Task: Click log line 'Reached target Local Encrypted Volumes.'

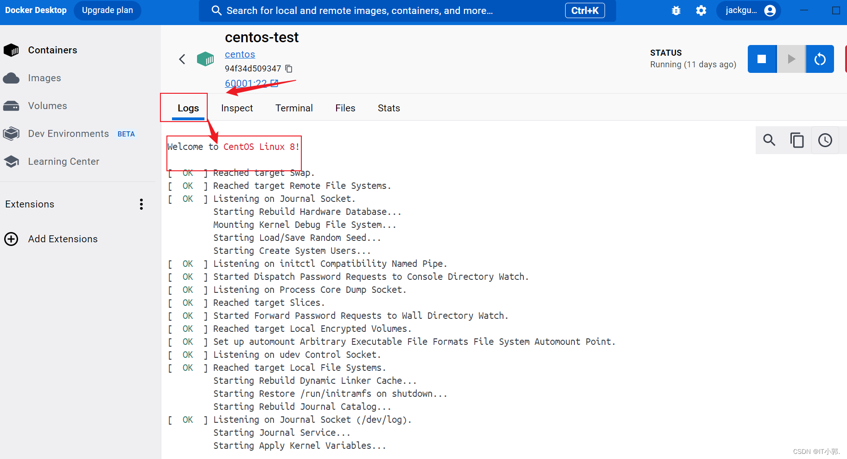Action: coord(312,329)
